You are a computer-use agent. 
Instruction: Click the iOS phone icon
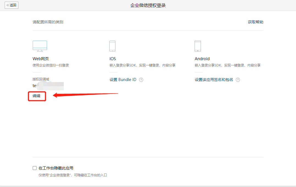point(112,46)
